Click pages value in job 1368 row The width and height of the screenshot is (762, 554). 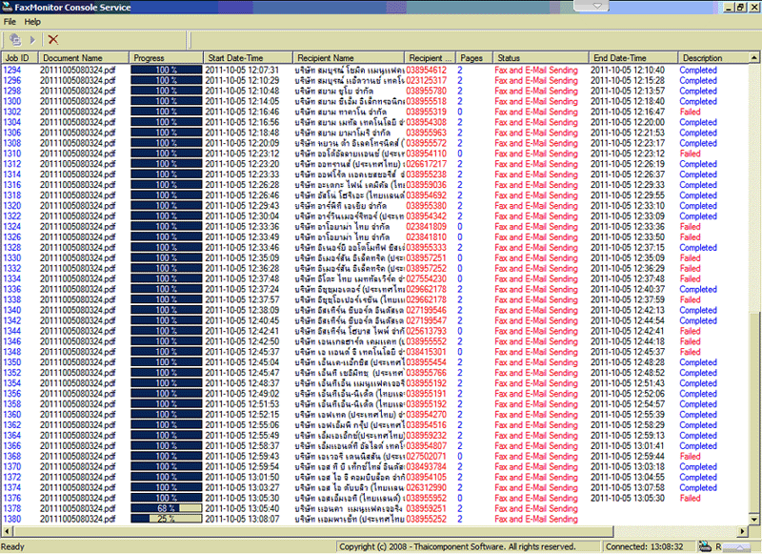[460, 456]
